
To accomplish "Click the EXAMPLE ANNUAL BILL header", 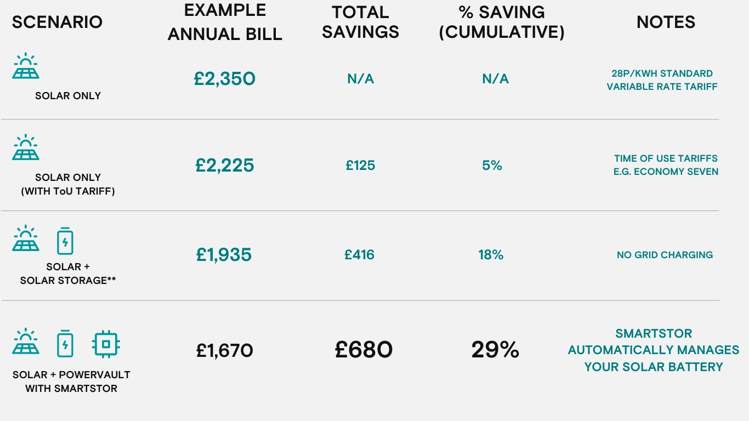I will (225, 22).
